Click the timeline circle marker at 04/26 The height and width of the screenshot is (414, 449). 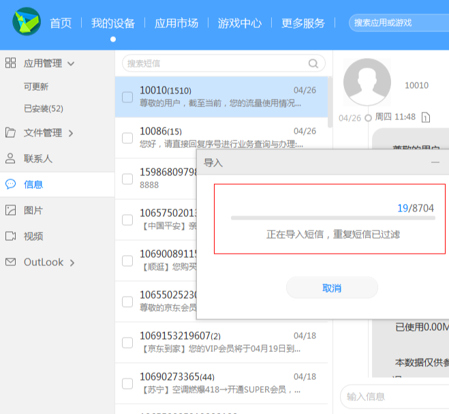368,118
